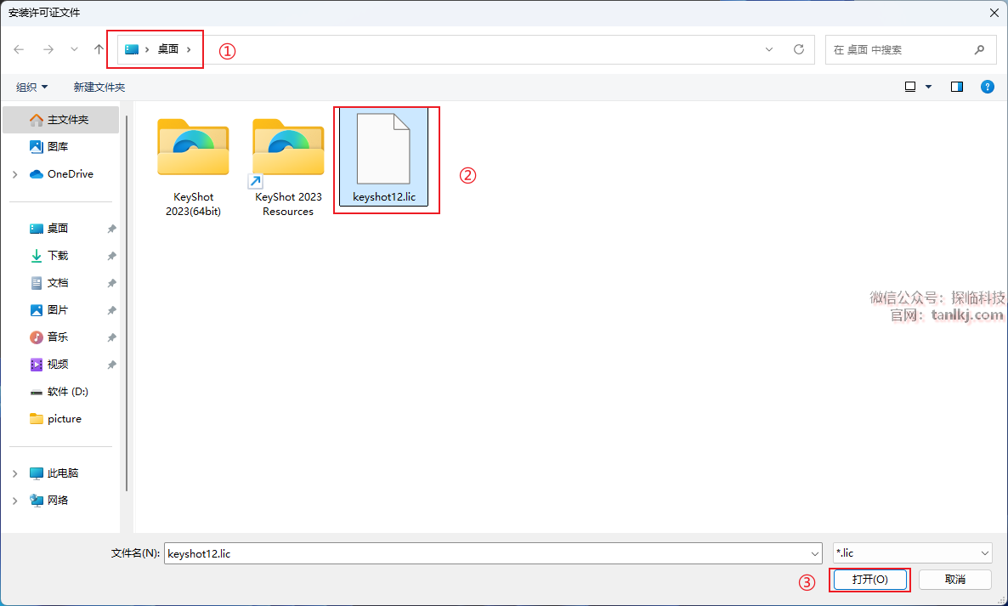Open the *.lic file type dropdown

[x=912, y=553]
